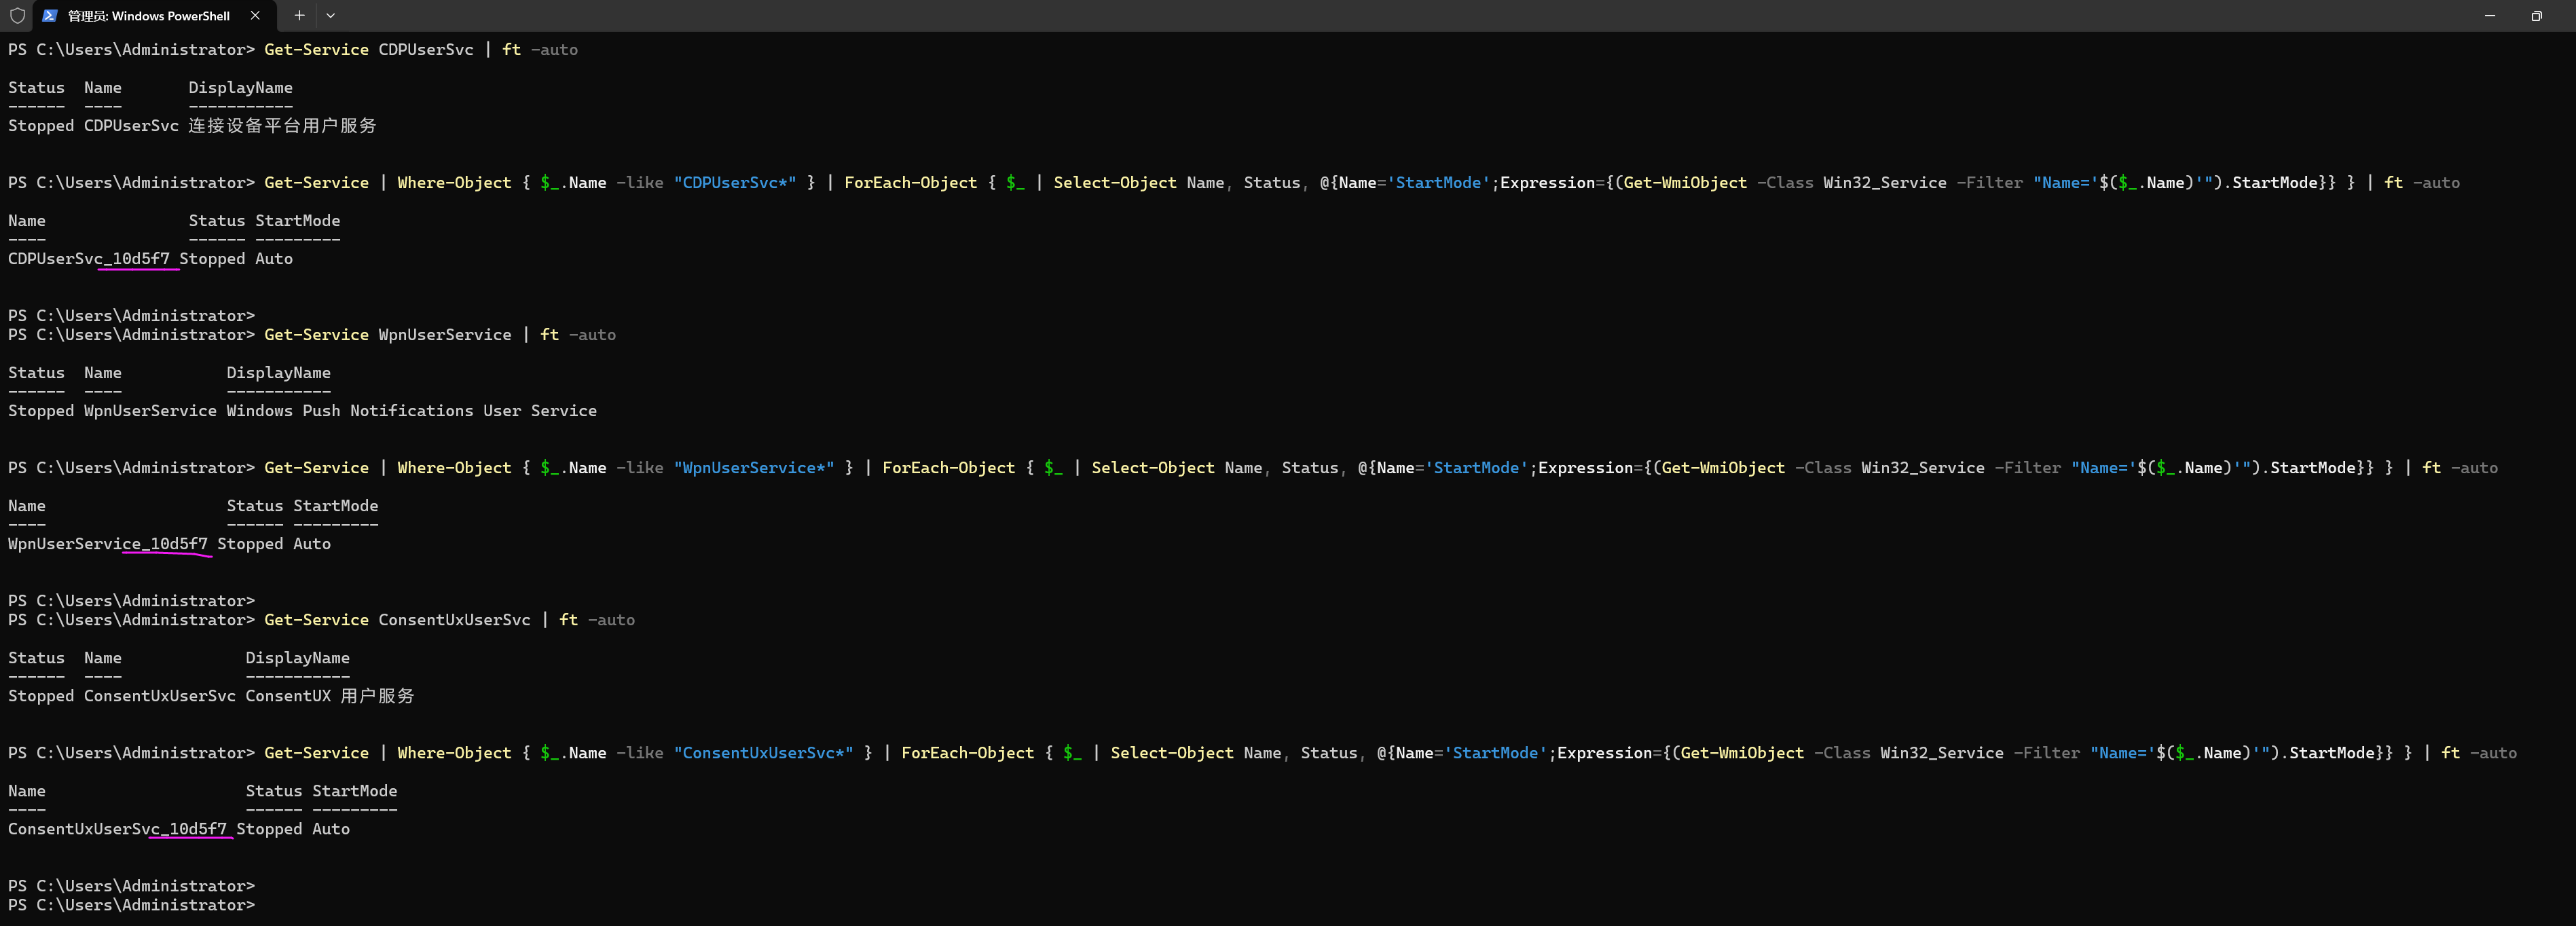Click the administrator shield icon
The width and height of the screenshot is (2576, 926).
(x=17, y=15)
